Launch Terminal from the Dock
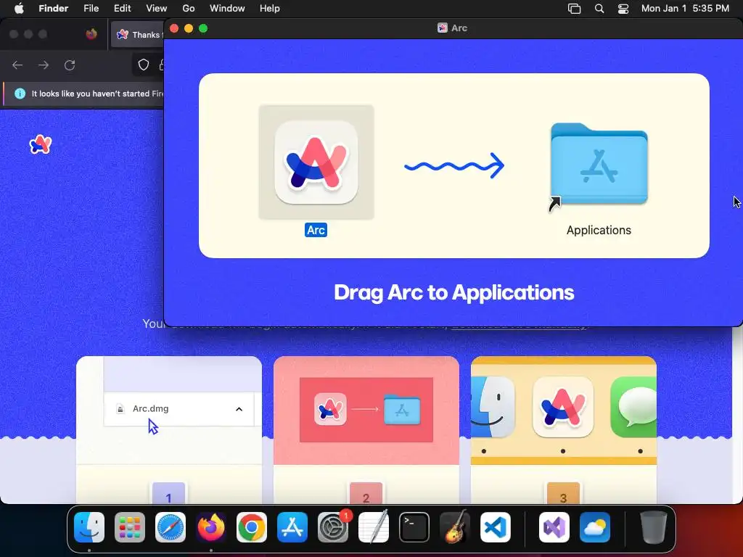The width and height of the screenshot is (743, 557). 414,527
